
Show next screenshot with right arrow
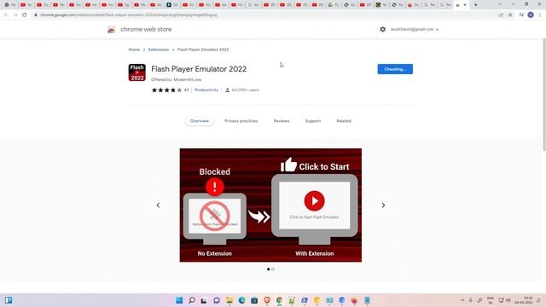[x=383, y=206]
